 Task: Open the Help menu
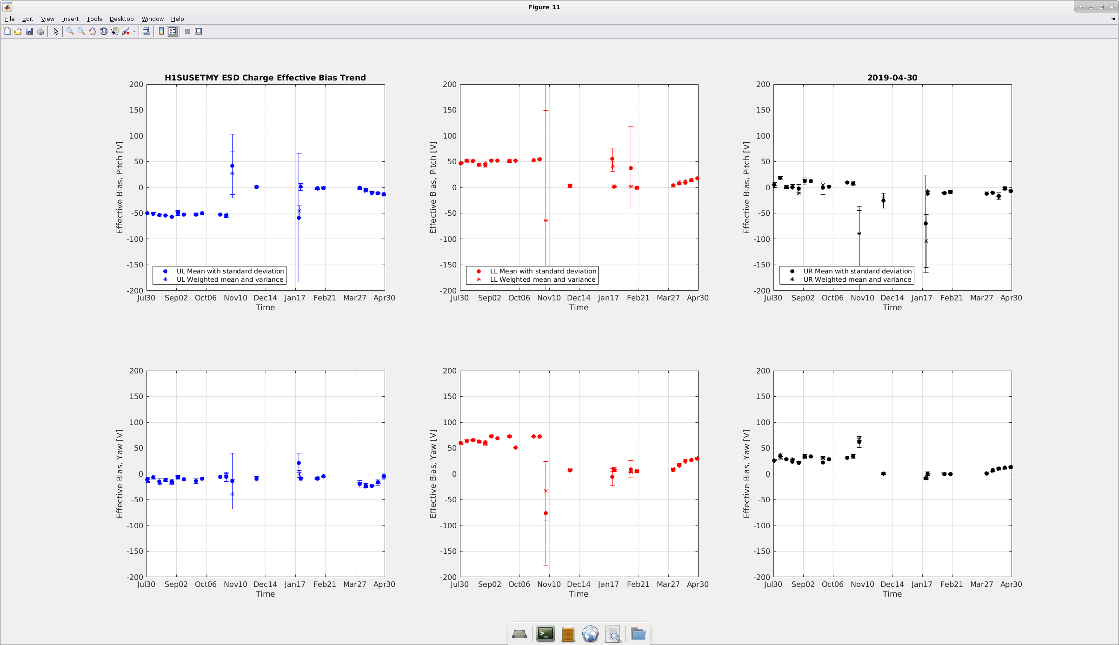177,19
